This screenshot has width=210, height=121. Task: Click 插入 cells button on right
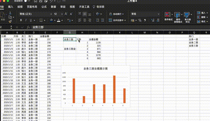pos(202,13)
